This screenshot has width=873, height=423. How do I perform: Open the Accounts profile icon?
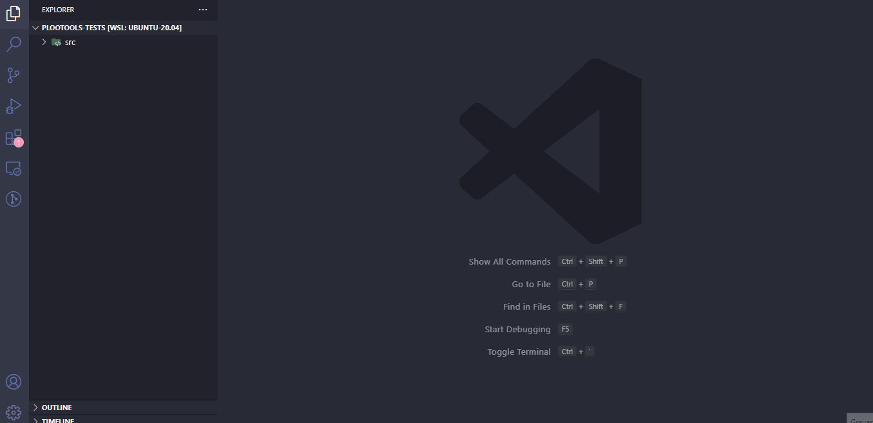(x=14, y=382)
